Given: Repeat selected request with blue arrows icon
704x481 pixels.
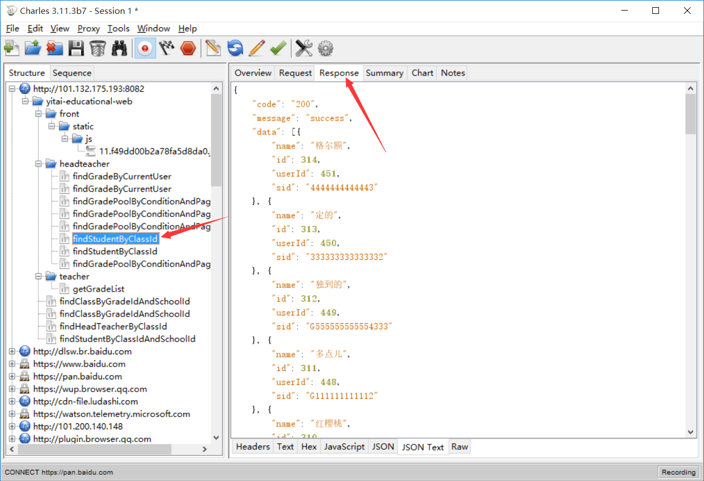Looking at the screenshot, I should 235,48.
